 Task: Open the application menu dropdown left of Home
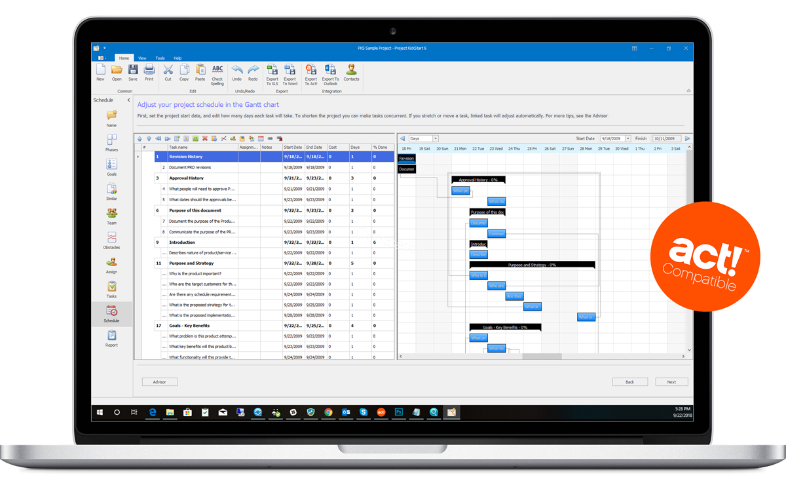click(102, 58)
